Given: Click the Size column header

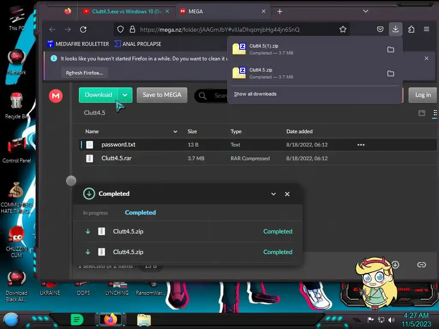Looking at the screenshot, I should pyautogui.click(x=192, y=132).
